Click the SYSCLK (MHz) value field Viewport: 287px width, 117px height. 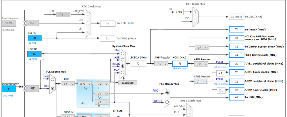[138, 64]
